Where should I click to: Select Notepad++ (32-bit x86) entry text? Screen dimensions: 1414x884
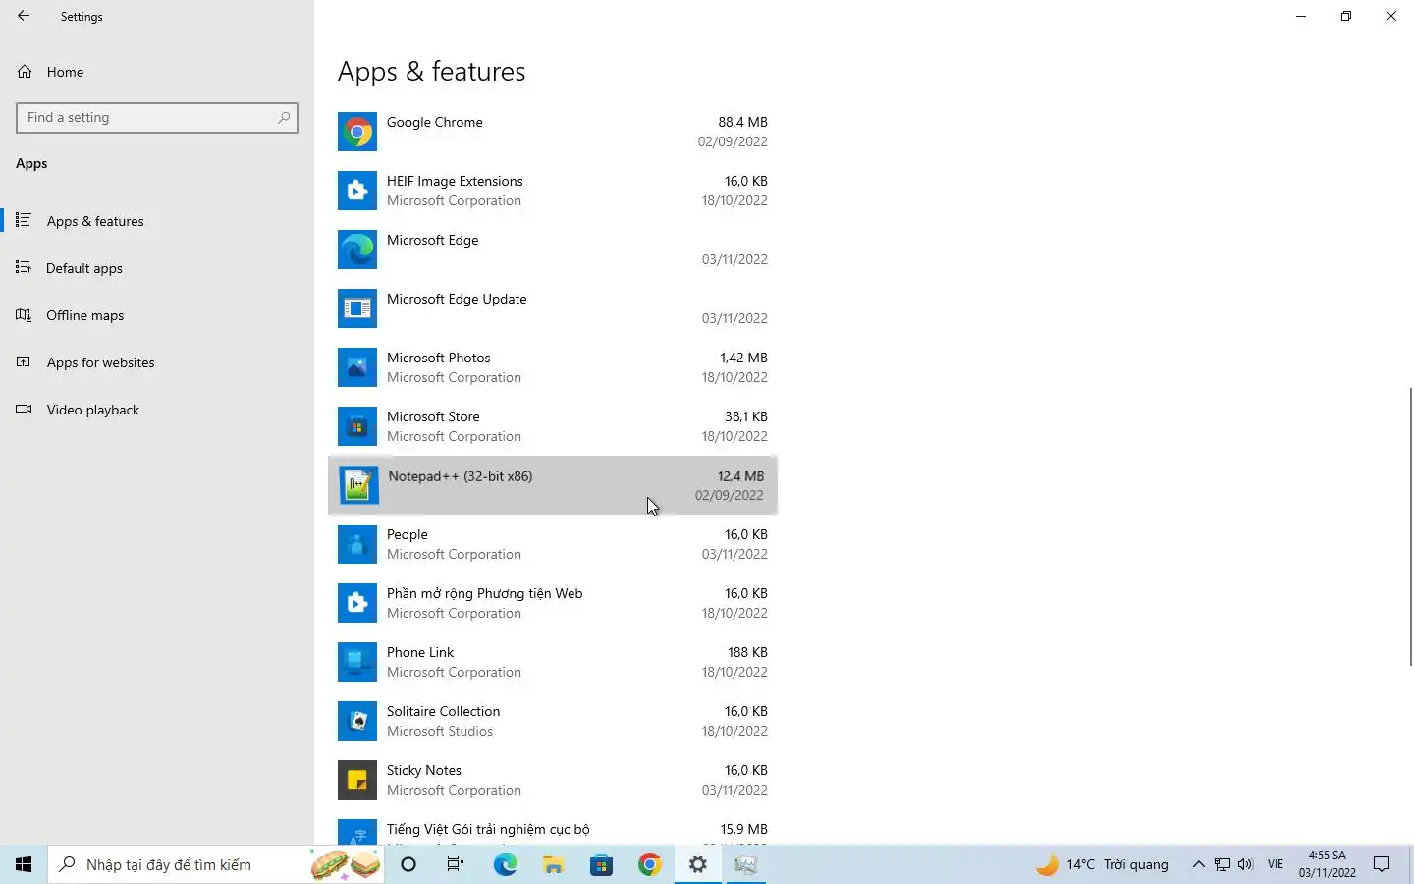(461, 476)
